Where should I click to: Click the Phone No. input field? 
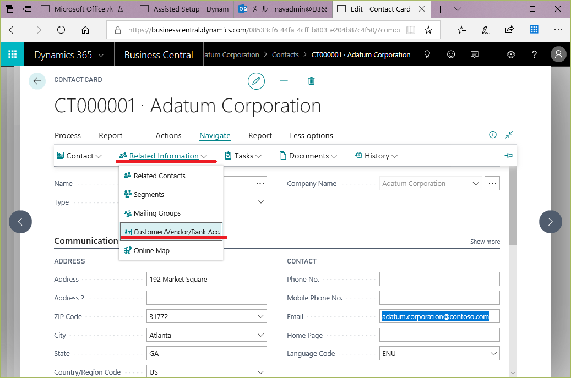click(439, 279)
